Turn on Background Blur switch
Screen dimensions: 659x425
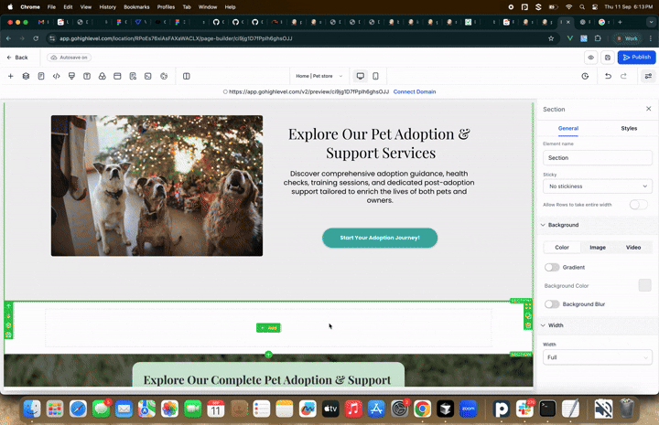(x=552, y=303)
